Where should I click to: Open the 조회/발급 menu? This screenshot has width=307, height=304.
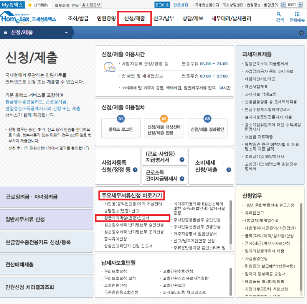(x=78, y=18)
